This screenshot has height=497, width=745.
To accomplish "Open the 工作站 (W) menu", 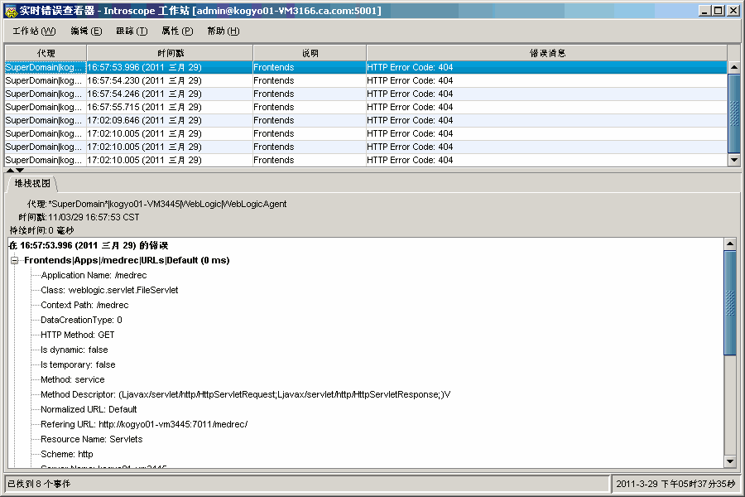I will point(34,31).
